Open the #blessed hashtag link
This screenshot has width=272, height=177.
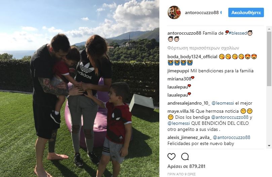pyautogui.click(x=238, y=33)
